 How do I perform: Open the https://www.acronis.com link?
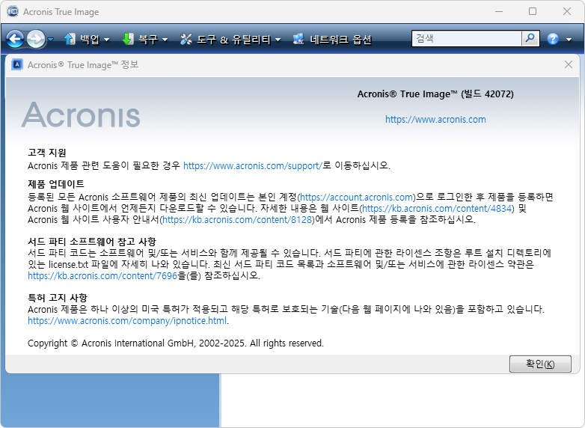(x=435, y=120)
